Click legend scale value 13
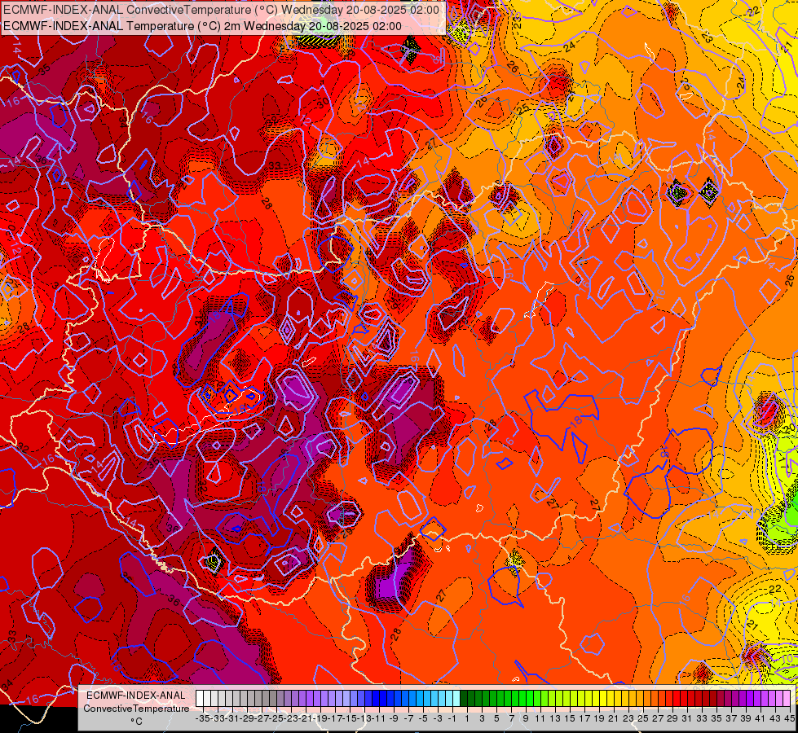Viewport: 798px width, 733px height. pyautogui.click(x=555, y=718)
